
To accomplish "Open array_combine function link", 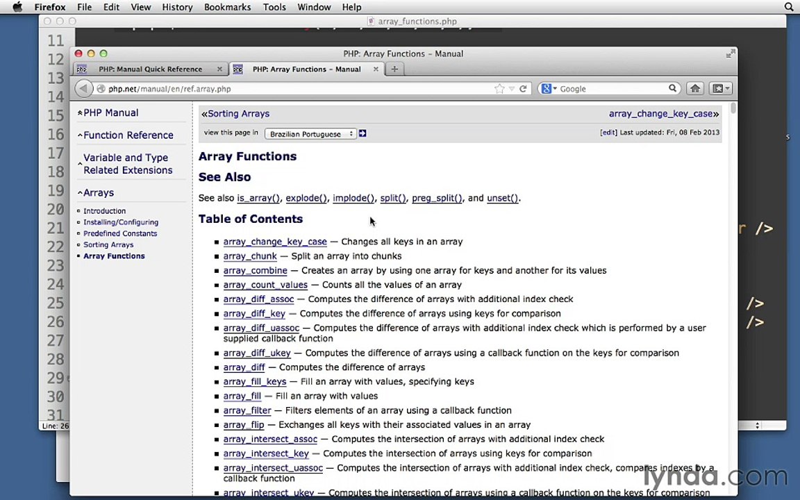I will click(x=255, y=270).
